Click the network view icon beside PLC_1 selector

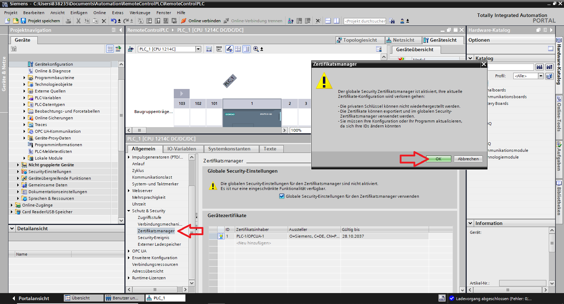pyautogui.click(x=131, y=49)
